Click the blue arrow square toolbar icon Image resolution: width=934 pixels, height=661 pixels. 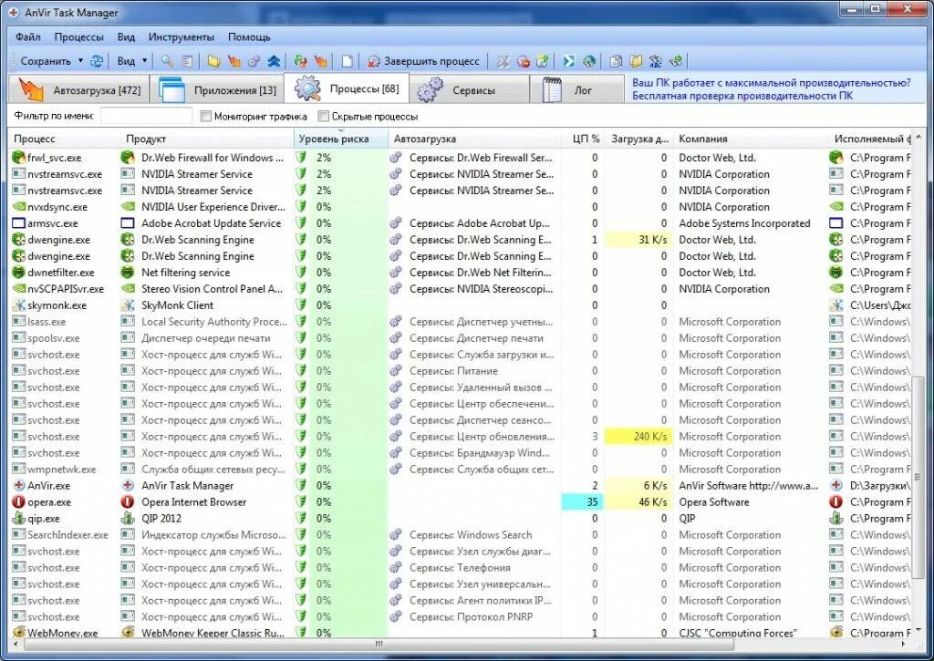click(x=569, y=61)
